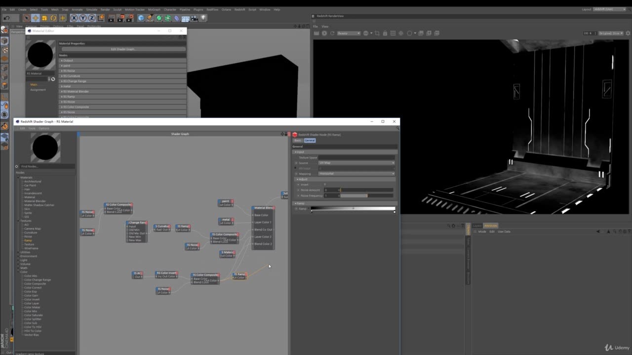Open the Original Size dropdown in RenderView

(611, 33)
